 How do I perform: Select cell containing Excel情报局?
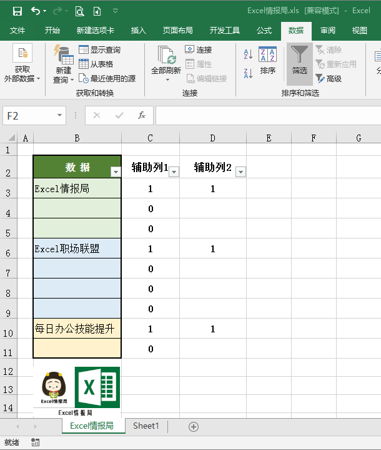(77, 188)
